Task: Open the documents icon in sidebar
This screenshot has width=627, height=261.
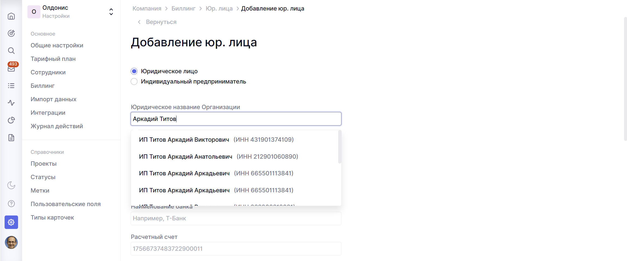Action: 11,138
